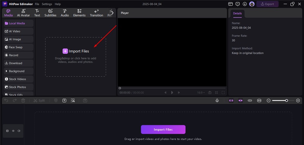The image size is (304, 145).
Task: Switch to the Media tab
Action: 8,13
